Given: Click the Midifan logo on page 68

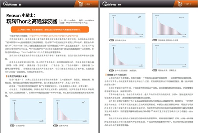Looking at the screenshot, I should 10,4.
